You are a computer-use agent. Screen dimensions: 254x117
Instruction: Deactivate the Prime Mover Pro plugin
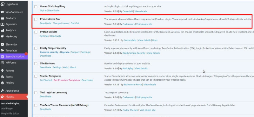tap(45, 23)
